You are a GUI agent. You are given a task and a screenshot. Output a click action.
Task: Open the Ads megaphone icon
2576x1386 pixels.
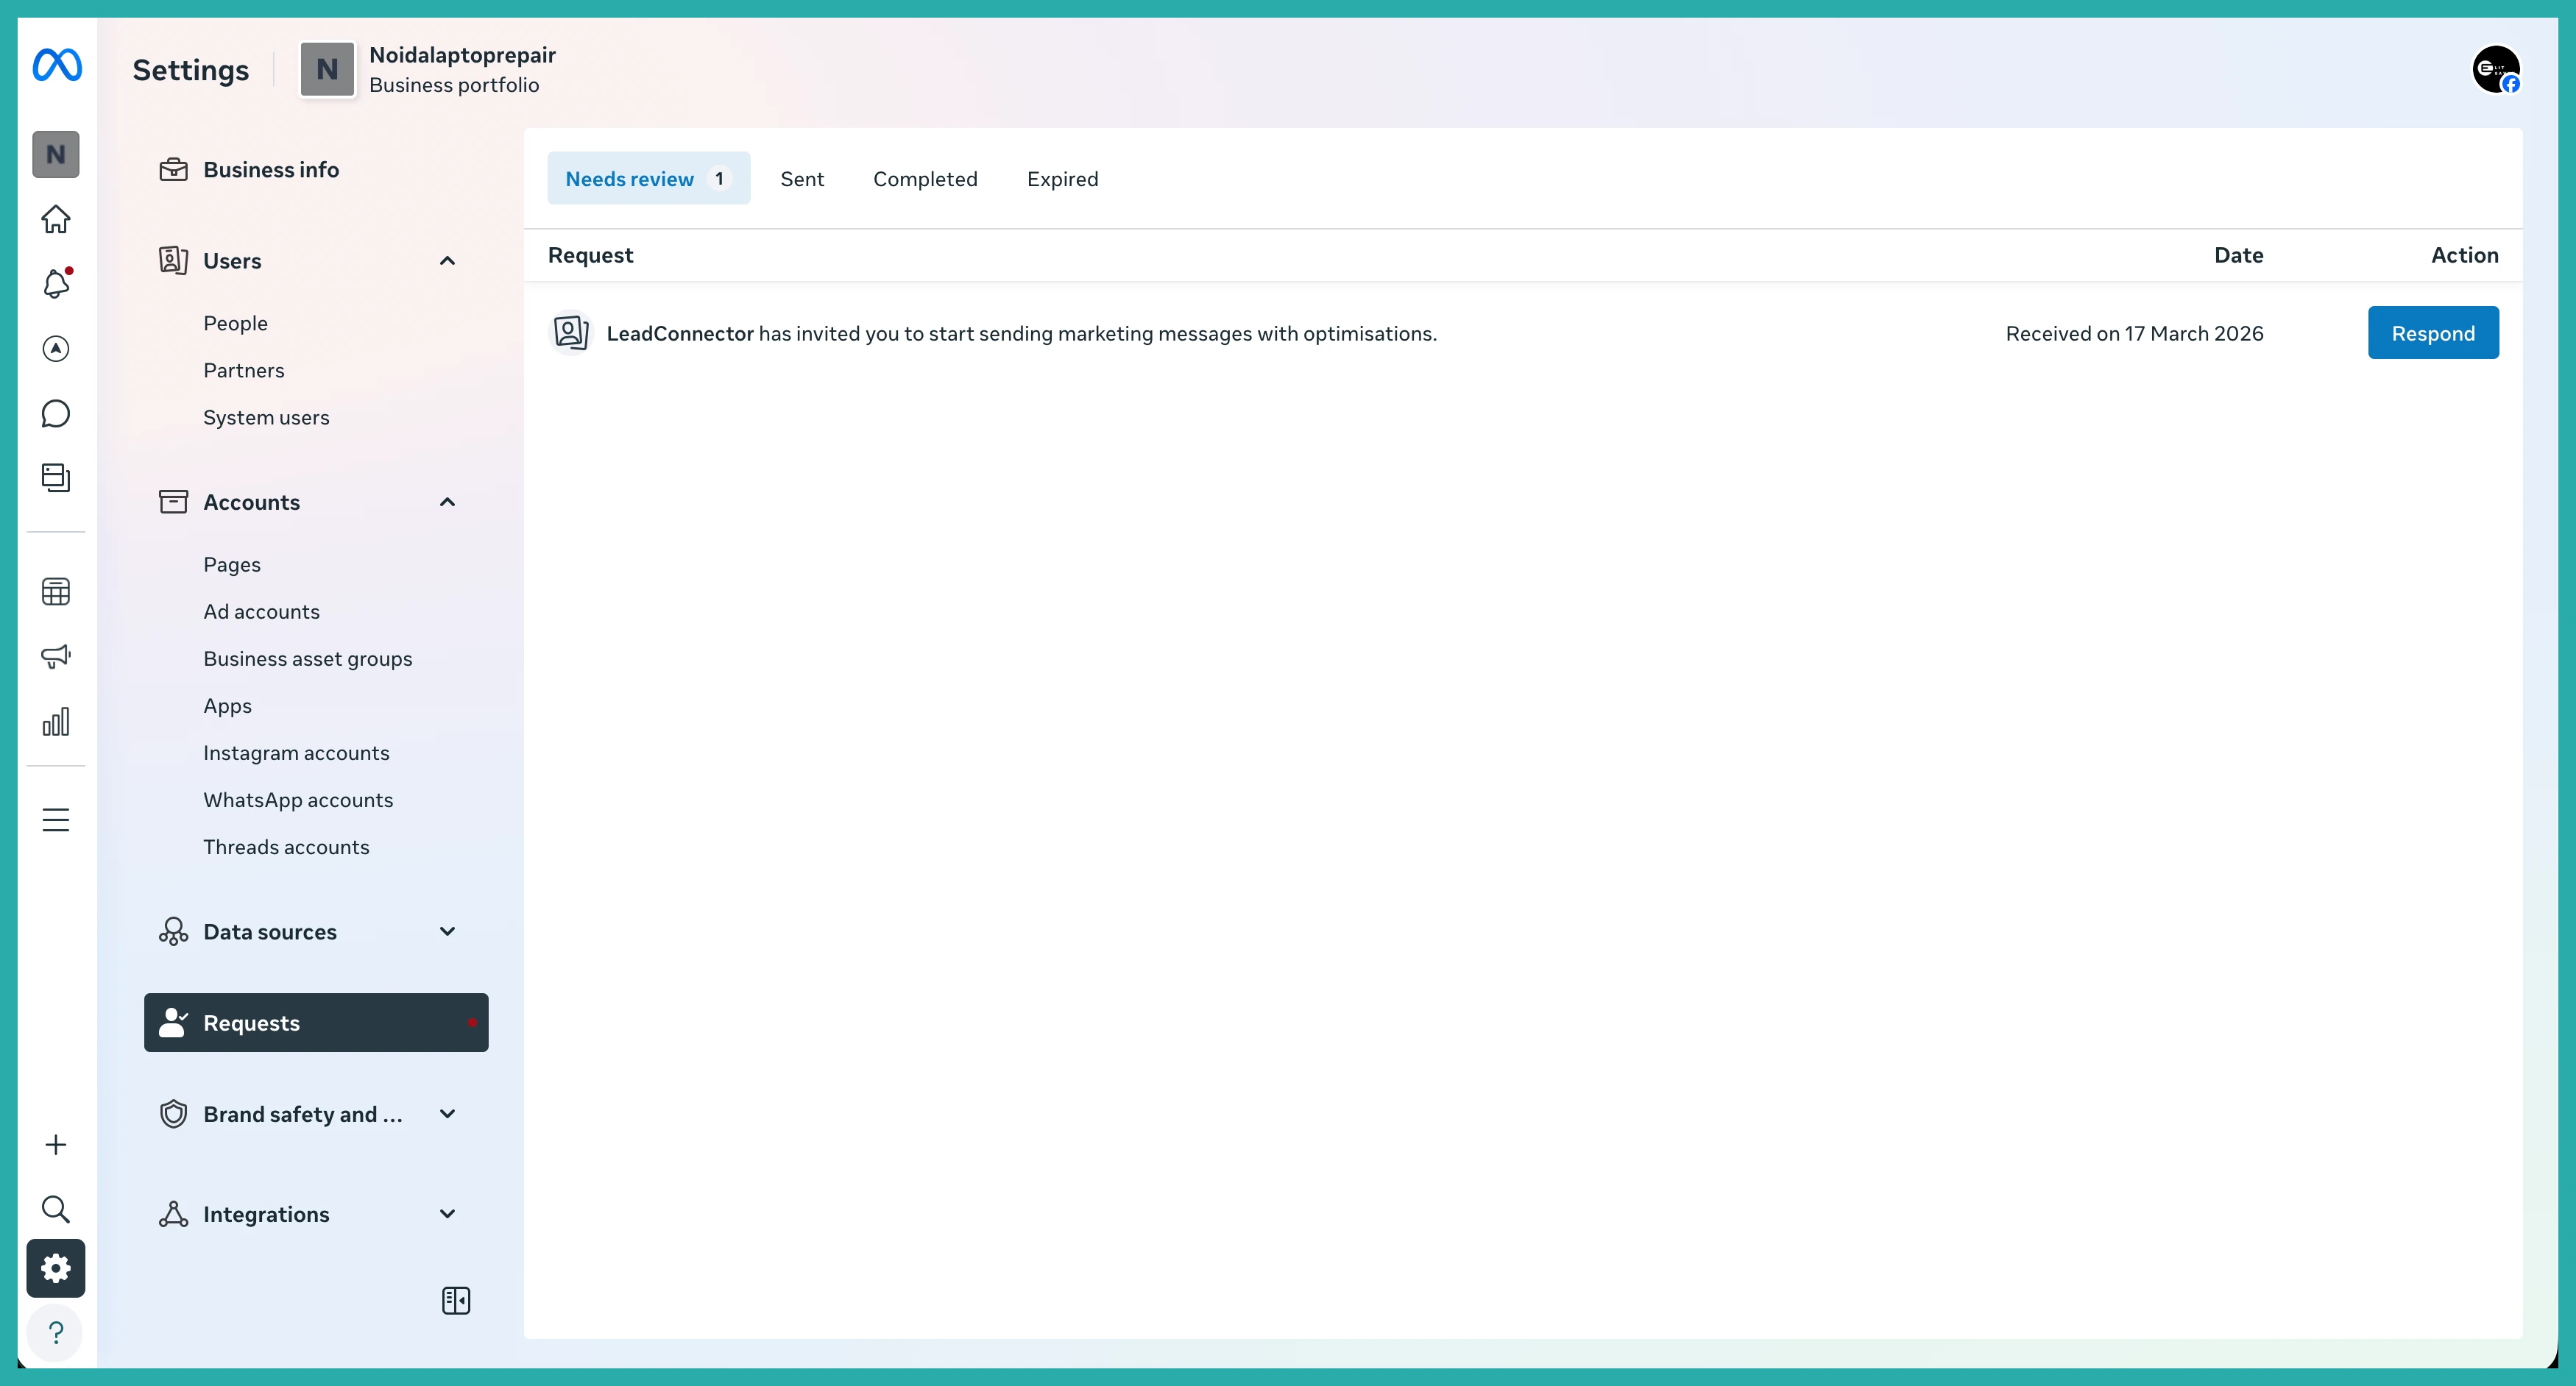tap(56, 656)
